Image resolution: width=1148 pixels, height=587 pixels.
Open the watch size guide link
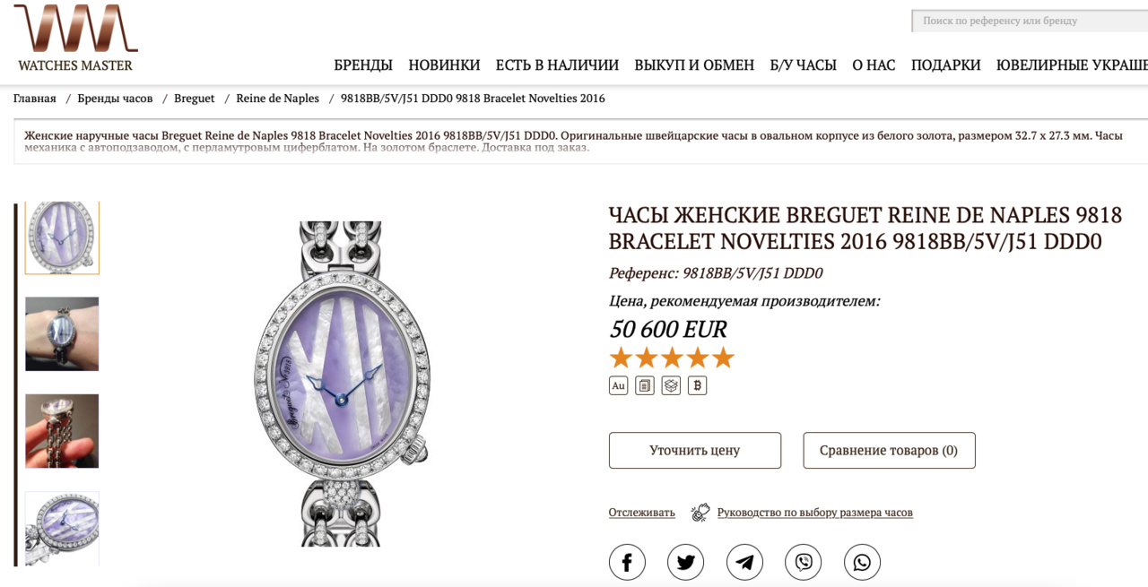tap(814, 513)
